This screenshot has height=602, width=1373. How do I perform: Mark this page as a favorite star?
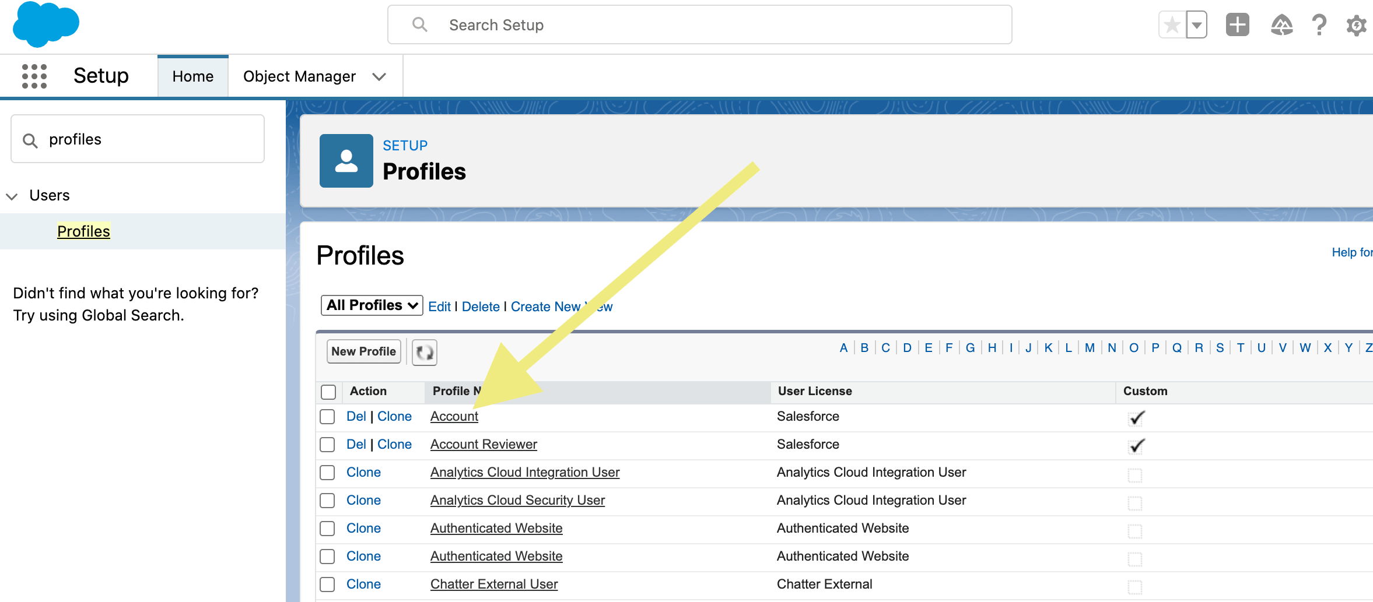pos(1171,24)
